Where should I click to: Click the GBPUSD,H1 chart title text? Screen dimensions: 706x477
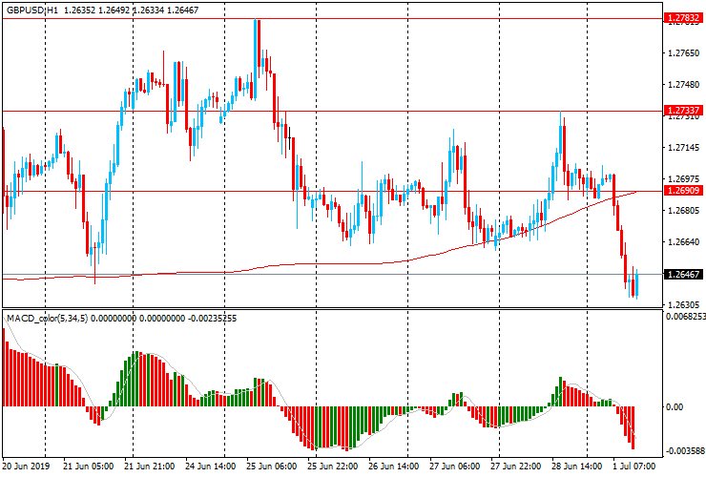click(32, 10)
